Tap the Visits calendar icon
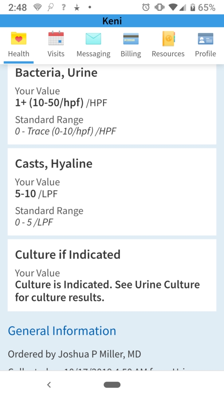 (56, 38)
